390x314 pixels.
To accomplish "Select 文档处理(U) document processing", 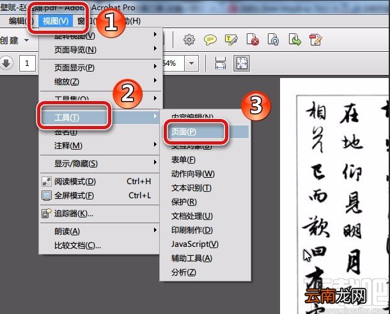I will click(x=205, y=216).
